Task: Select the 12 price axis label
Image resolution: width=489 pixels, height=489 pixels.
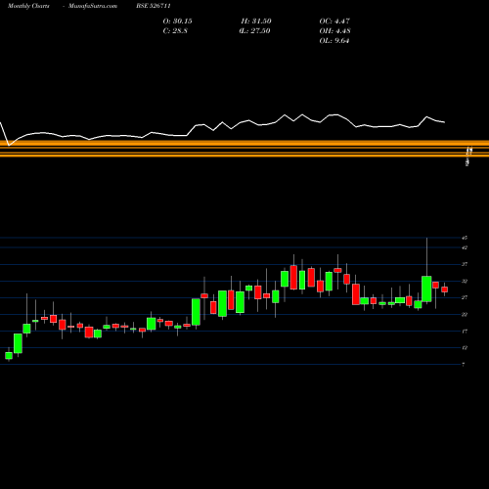Action: click(465, 348)
